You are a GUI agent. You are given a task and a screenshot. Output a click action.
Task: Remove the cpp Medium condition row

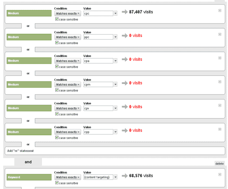pos(220,129)
